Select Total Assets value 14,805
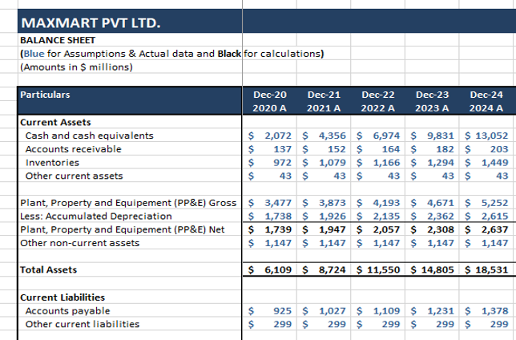 coord(437,270)
